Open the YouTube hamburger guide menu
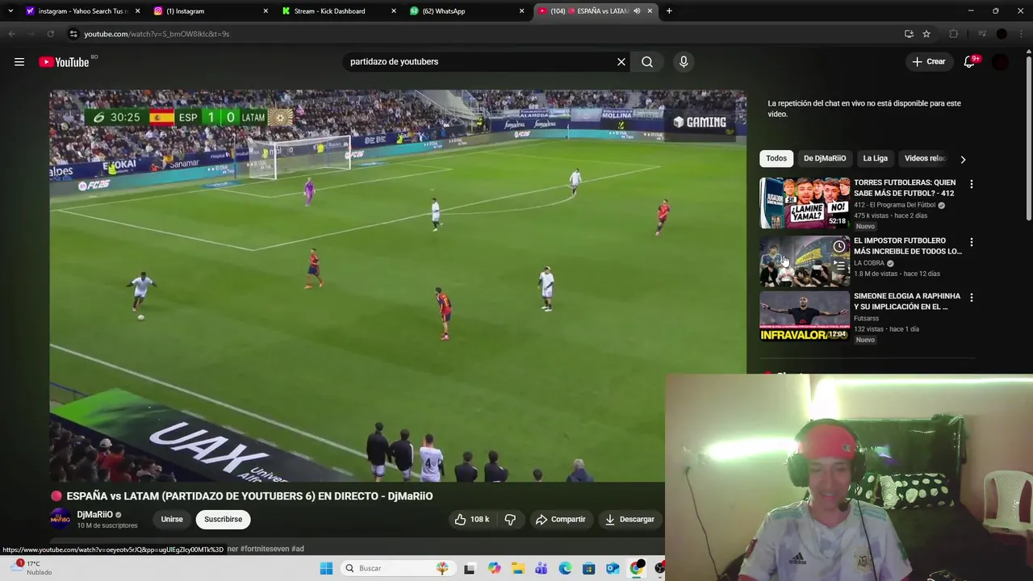The image size is (1033, 581). (x=19, y=62)
